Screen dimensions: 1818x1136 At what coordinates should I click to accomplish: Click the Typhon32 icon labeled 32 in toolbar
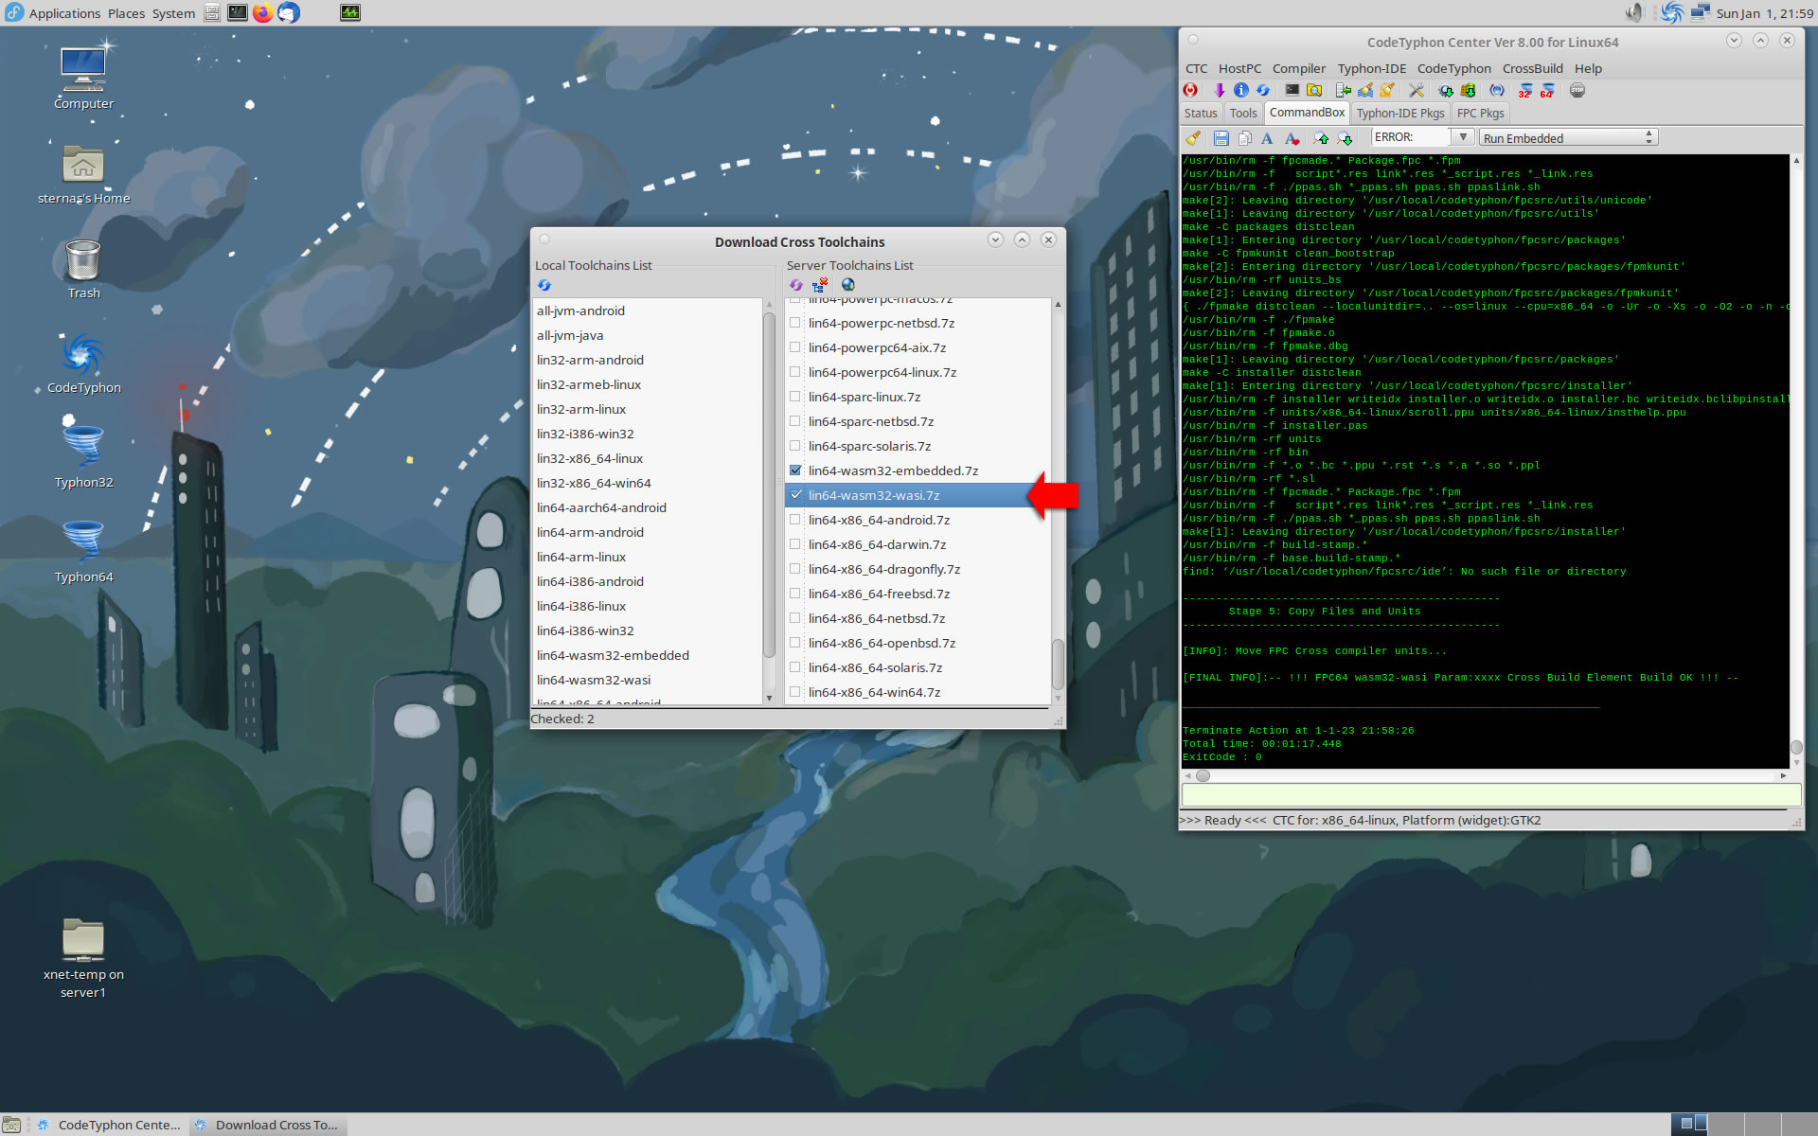click(x=1524, y=91)
